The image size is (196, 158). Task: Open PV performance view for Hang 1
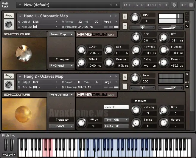click(x=187, y=26)
